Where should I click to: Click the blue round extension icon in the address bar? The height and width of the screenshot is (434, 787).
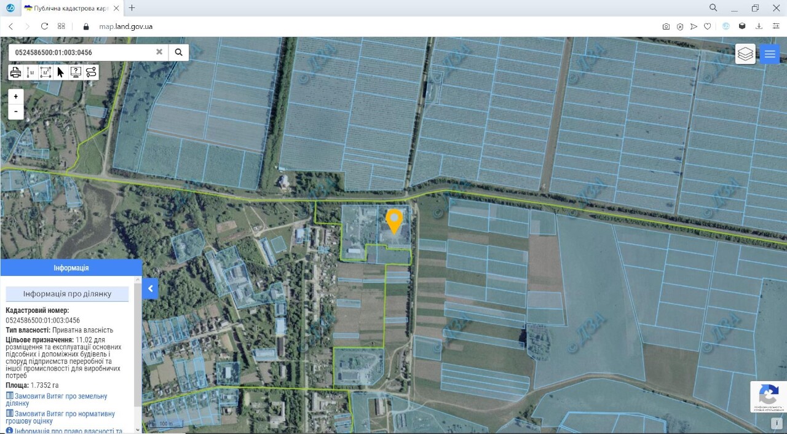[726, 26]
